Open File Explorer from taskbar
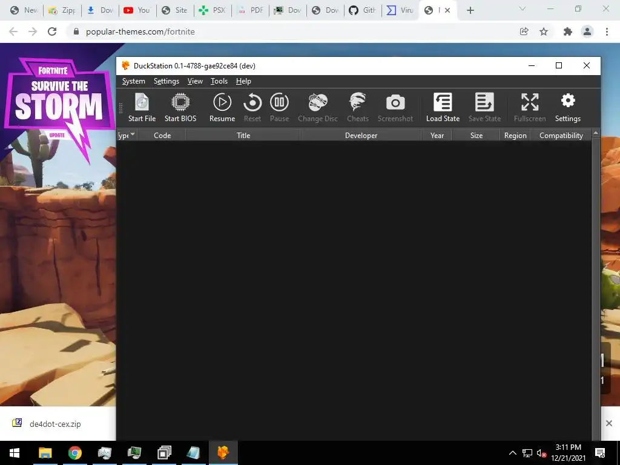This screenshot has width=620, height=465. tap(45, 453)
